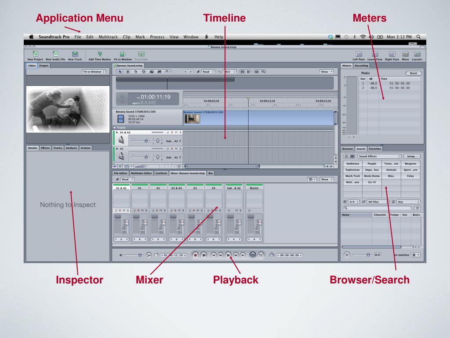
Task: Open the timeline Show dropdown
Action: 327,72
